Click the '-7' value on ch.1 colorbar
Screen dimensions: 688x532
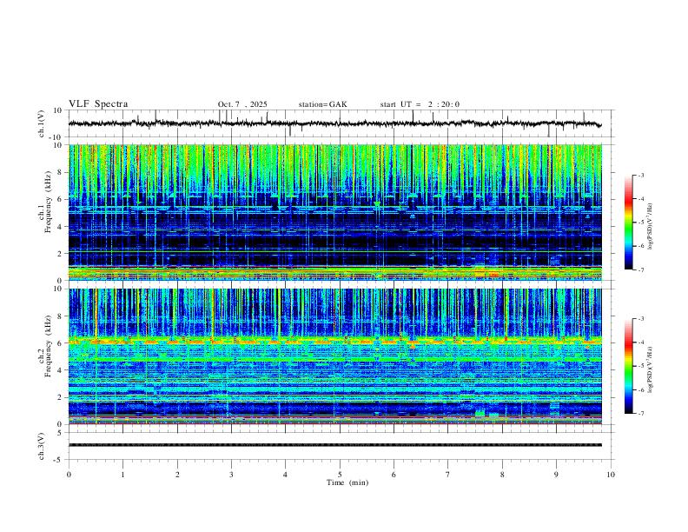(641, 270)
